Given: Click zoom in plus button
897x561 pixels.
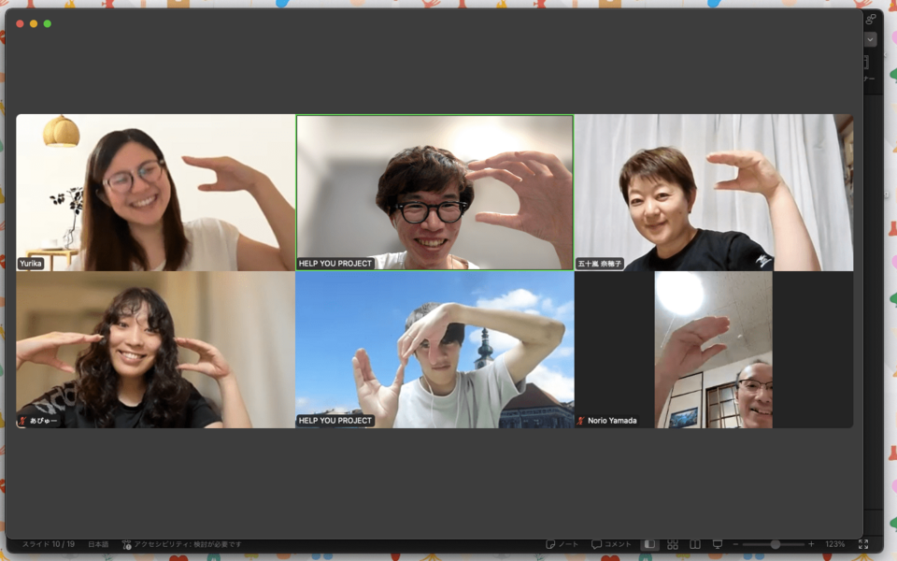Looking at the screenshot, I should [811, 544].
